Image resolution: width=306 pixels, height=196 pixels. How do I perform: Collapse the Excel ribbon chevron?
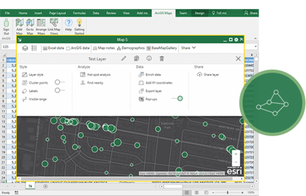coord(255,38)
